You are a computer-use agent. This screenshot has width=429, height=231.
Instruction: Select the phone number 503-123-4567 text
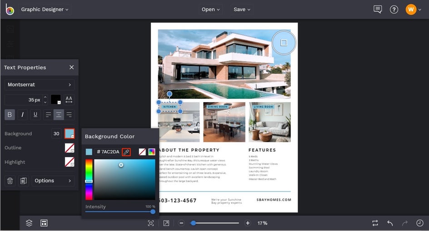178,201
